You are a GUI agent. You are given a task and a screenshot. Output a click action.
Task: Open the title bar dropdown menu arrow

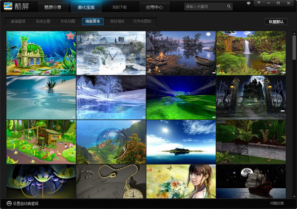tap(258, 3)
